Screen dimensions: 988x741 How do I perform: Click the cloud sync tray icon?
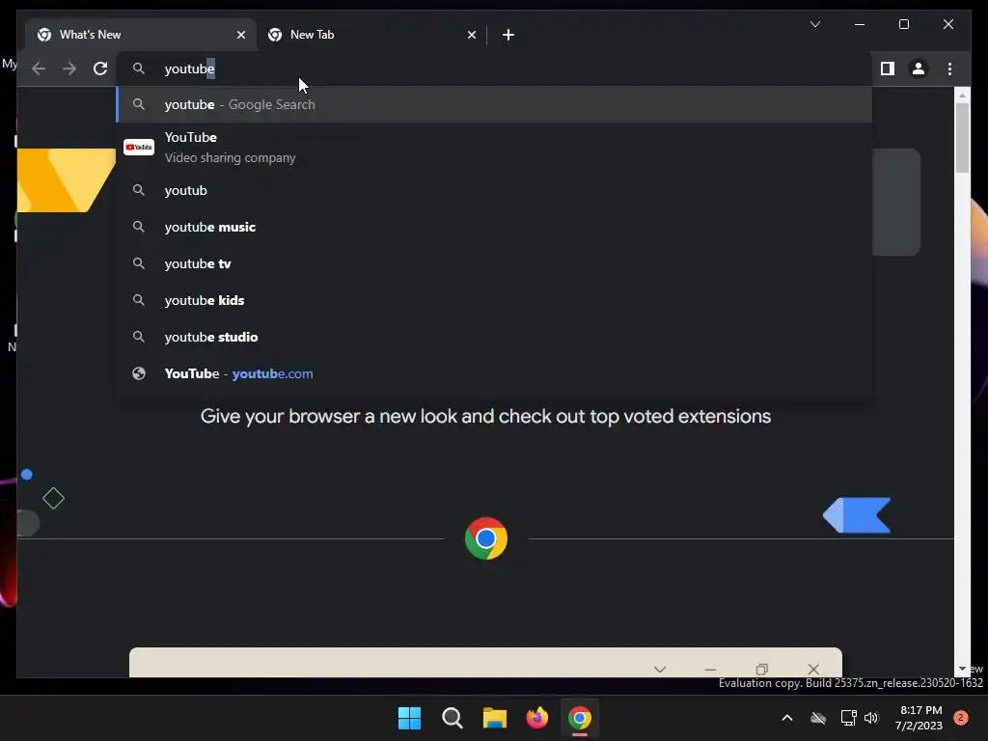coord(818,718)
